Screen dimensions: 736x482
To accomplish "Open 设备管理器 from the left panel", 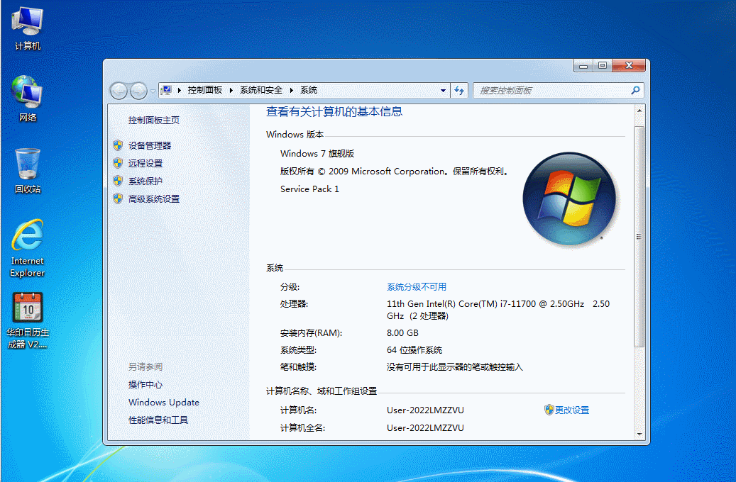I will coord(150,145).
